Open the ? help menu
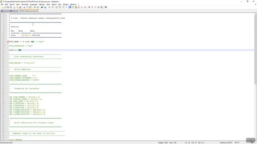 [x=78, y=4]
